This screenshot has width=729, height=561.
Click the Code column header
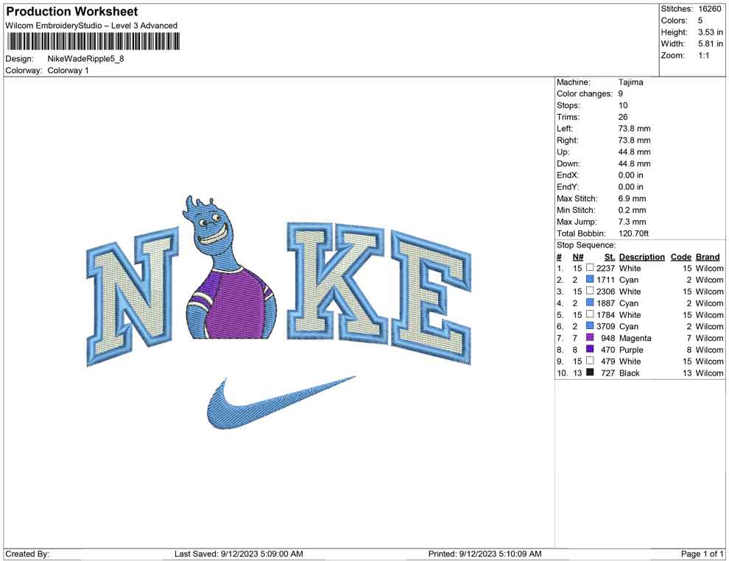click(x=681, y=257)
